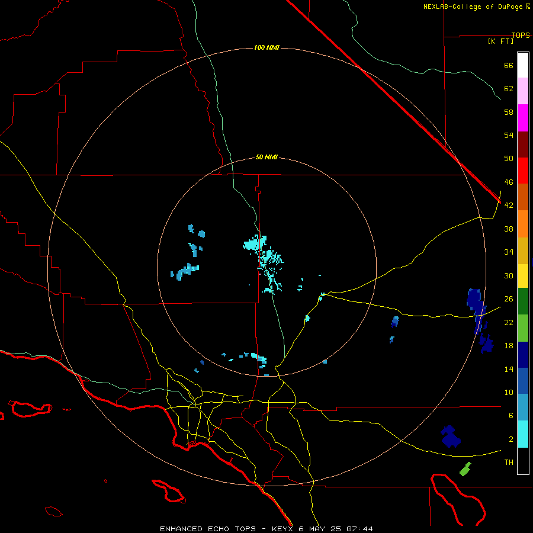Click the legend value "46"
The width and height of the screenshot is (533, 533).
pos(509,182)
